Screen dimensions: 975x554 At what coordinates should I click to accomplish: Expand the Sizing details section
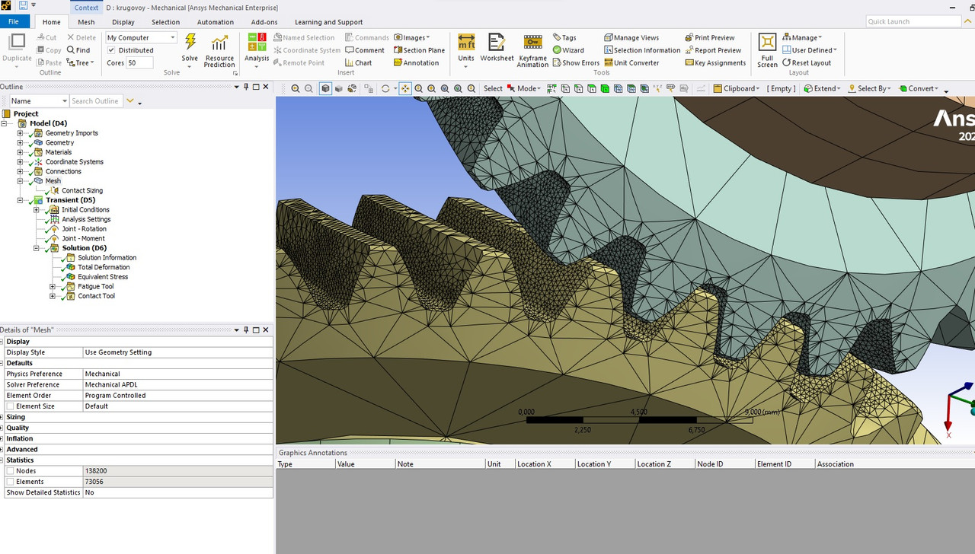pos(2,417)
